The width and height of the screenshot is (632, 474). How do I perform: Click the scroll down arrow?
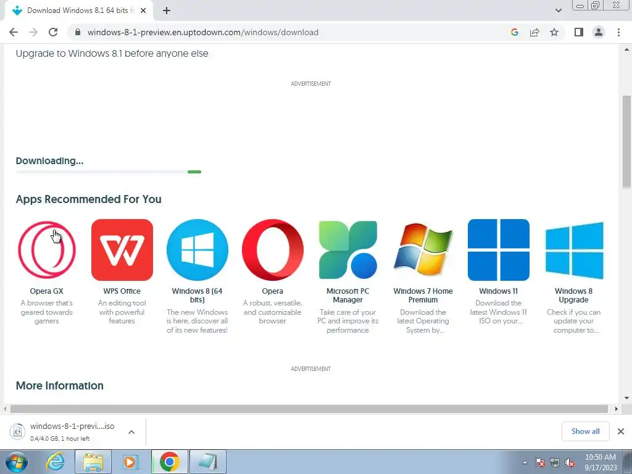pyautogui.click(x=626, y=398)
